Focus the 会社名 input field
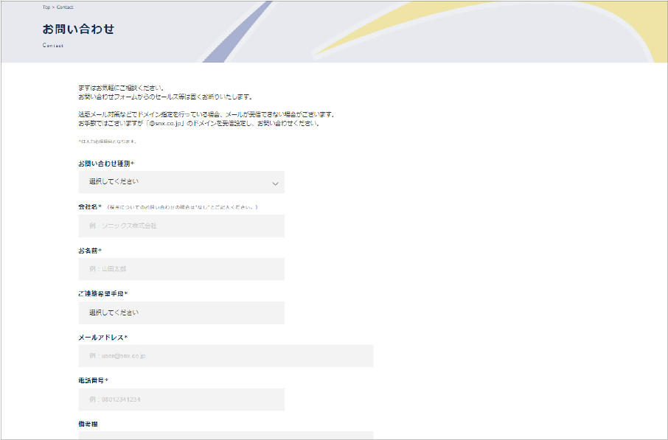668x440 pixels. (x=181, y=226)
